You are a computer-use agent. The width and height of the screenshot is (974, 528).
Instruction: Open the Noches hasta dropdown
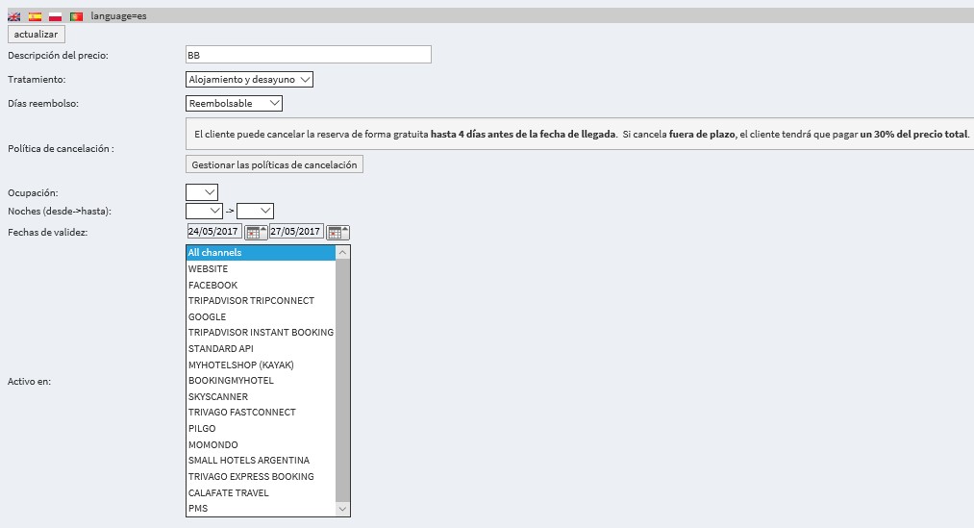pyautogui.click(x=255, y=212)
